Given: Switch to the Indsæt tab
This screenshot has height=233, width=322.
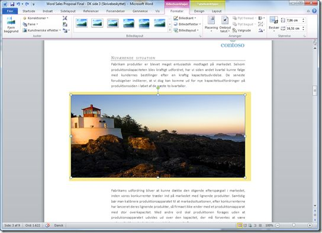Looking at the screenshot, I should point(47,11).
